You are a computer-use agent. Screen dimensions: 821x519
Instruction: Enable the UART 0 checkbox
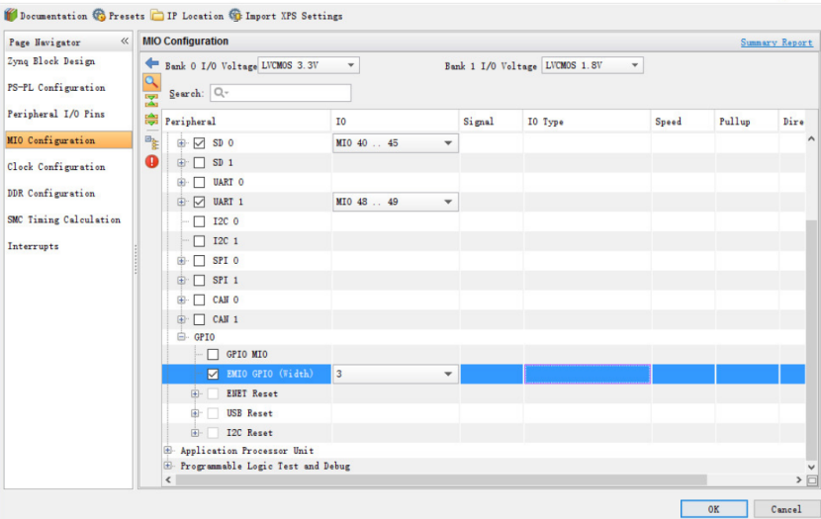click(199, 182)
